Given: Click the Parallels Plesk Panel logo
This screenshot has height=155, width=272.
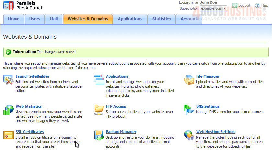Looking at the screenshot, I should (x=23, y=5).
